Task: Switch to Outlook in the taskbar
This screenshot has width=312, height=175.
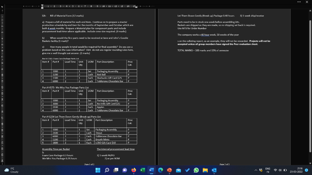Action: [x=214, y=170]
